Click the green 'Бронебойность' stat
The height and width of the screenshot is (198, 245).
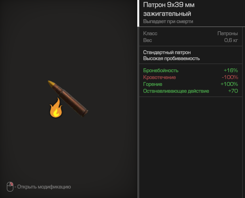tap(161, 70)
